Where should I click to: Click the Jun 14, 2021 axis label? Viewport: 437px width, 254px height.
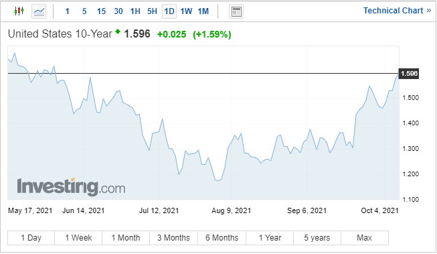pos(84,210)
